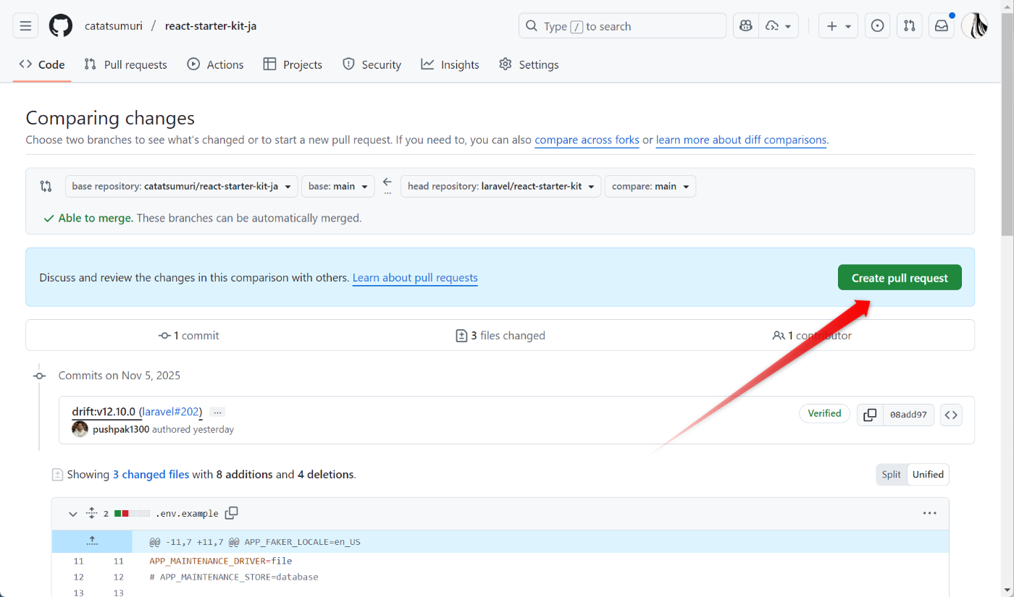Open the hamburger navigation menu
Screen dimensions: 1014x597
point(25,26)
